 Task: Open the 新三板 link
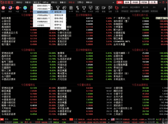point(145,7)
